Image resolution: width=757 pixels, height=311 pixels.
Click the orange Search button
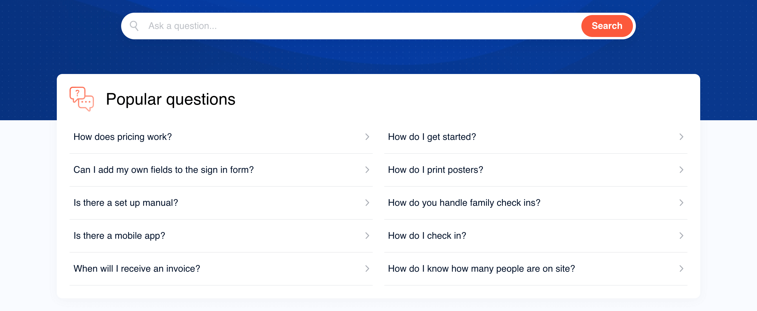point(607,26)
